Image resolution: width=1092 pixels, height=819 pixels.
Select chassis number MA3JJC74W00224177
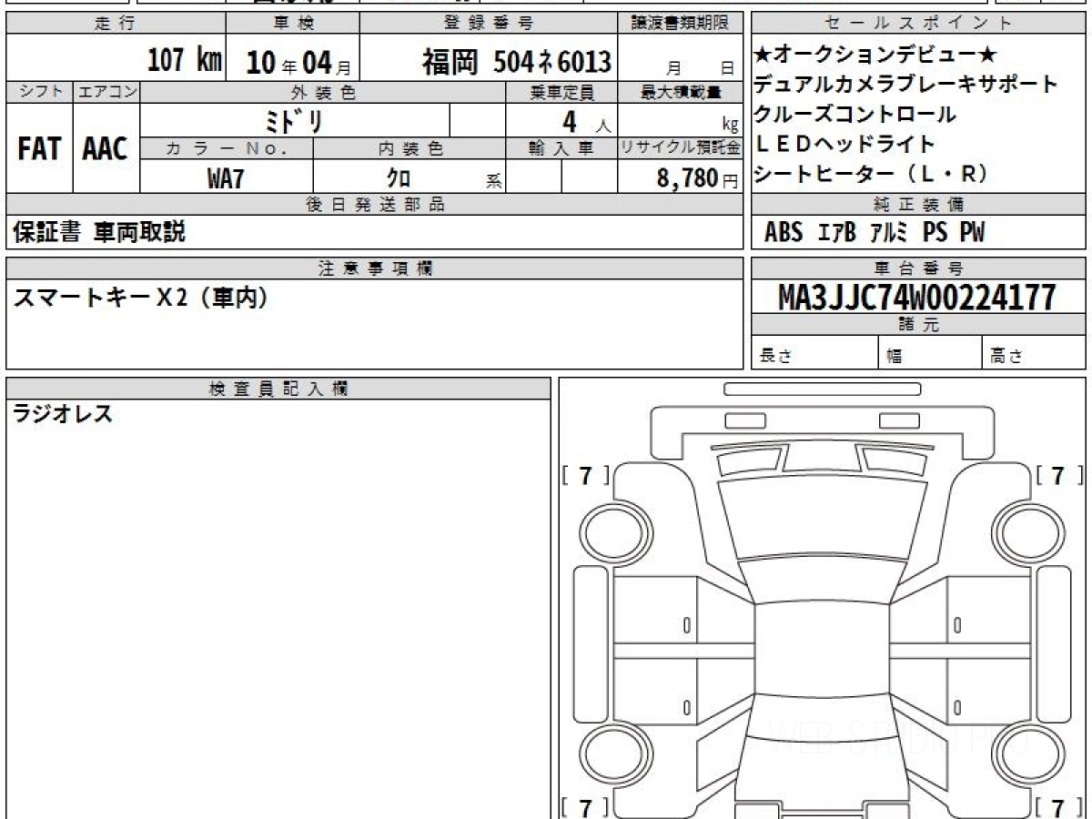click(917, 297)
